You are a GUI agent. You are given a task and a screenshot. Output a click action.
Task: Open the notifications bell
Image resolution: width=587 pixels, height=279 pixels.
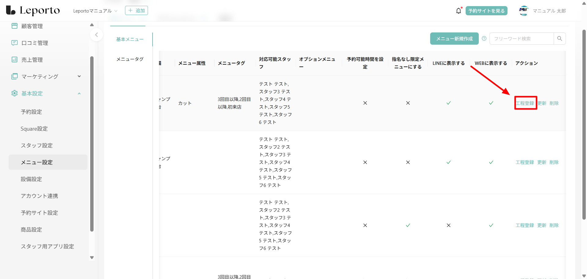(x=459, y=11)
